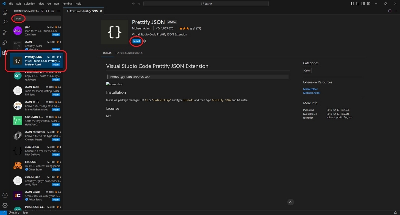Screen dimensions: 400x215
Task: Click the Prettify JSON large braces logo
Action: click(x=115, y=32)
